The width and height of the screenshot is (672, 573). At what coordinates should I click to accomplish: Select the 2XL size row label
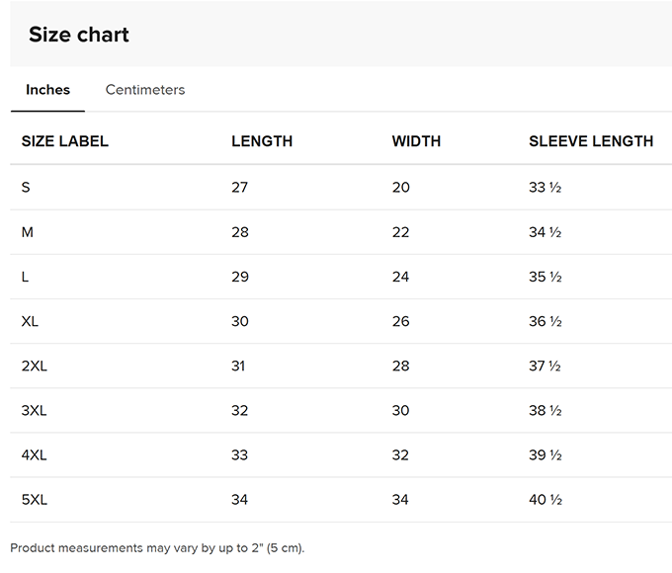[x=35, y=366]
